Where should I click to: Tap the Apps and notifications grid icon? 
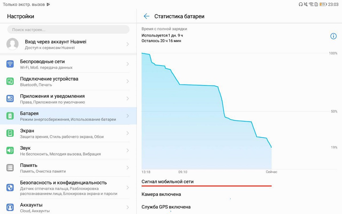pyautogui.click(x=10, y=99)
